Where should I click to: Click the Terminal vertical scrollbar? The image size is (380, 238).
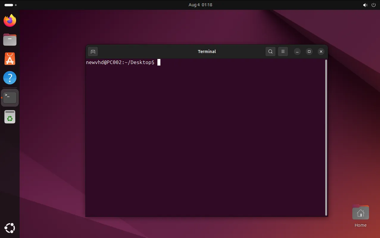[326, 137]
